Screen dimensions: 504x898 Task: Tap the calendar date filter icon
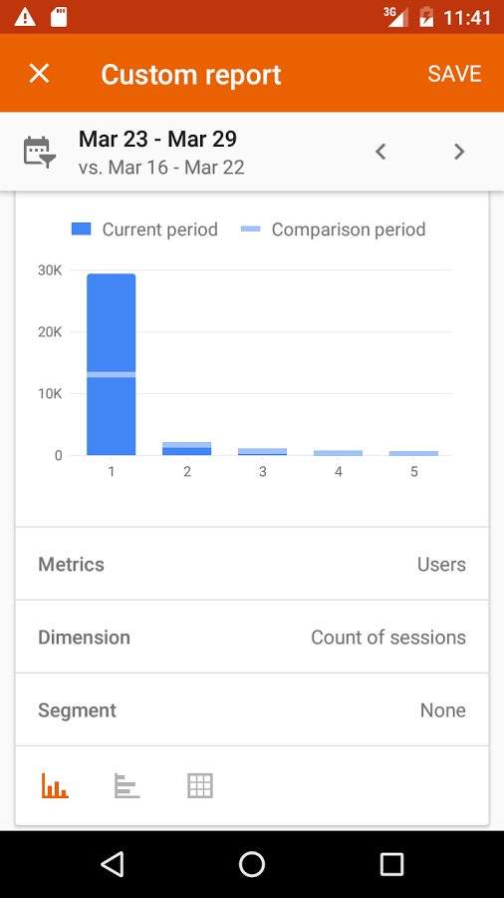coord(40,152)
